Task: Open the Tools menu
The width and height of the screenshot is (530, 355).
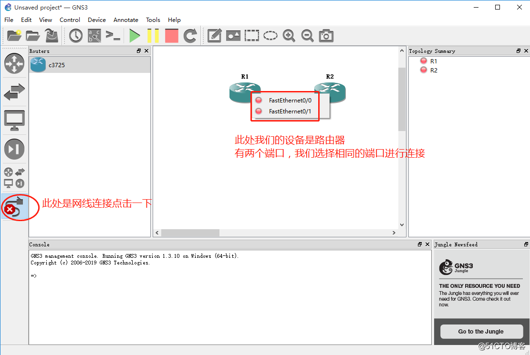Action: coord(153,20)
